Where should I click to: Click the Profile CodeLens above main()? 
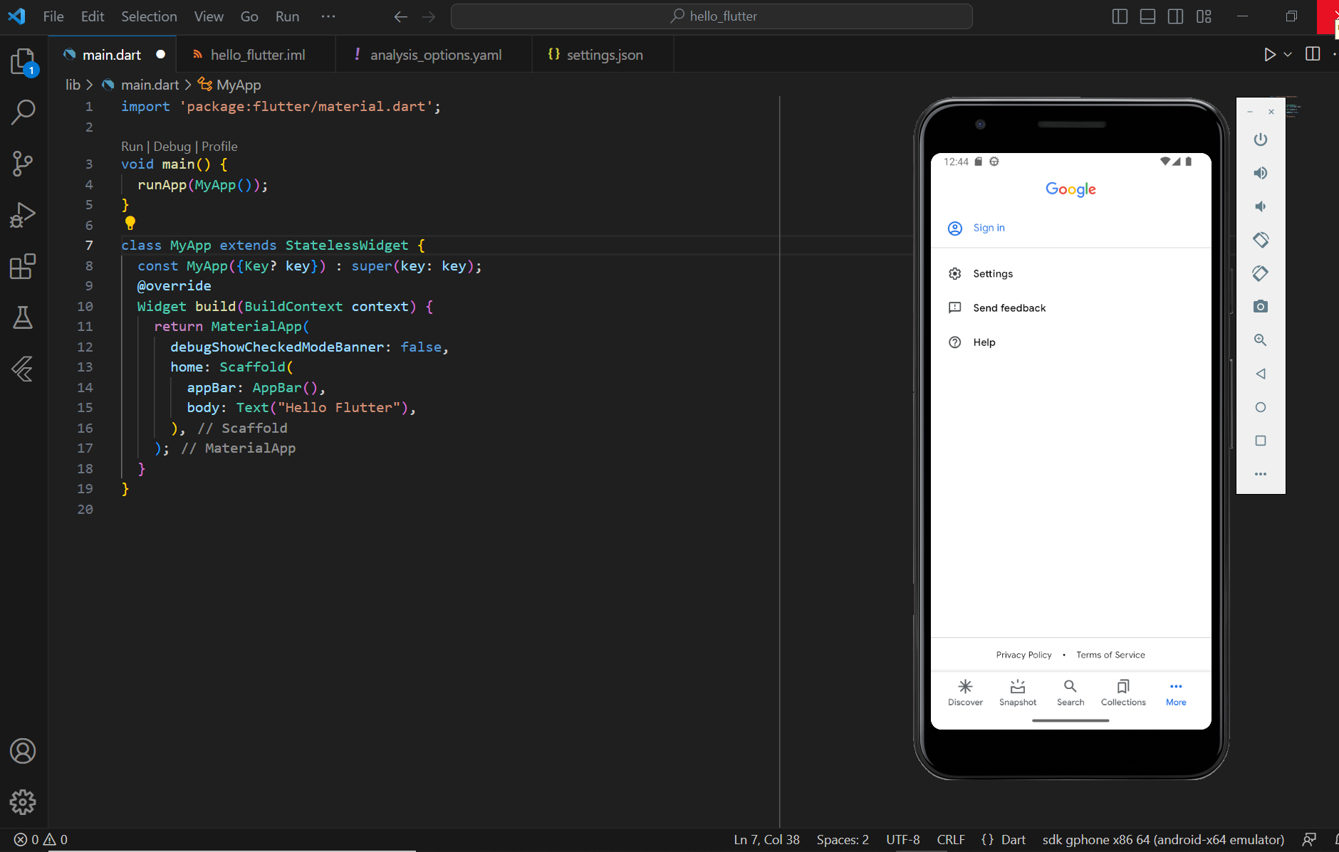coord(219,147)
